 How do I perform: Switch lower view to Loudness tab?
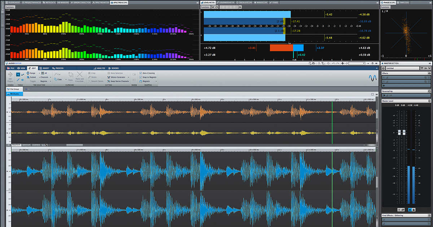tap(36, 145)
